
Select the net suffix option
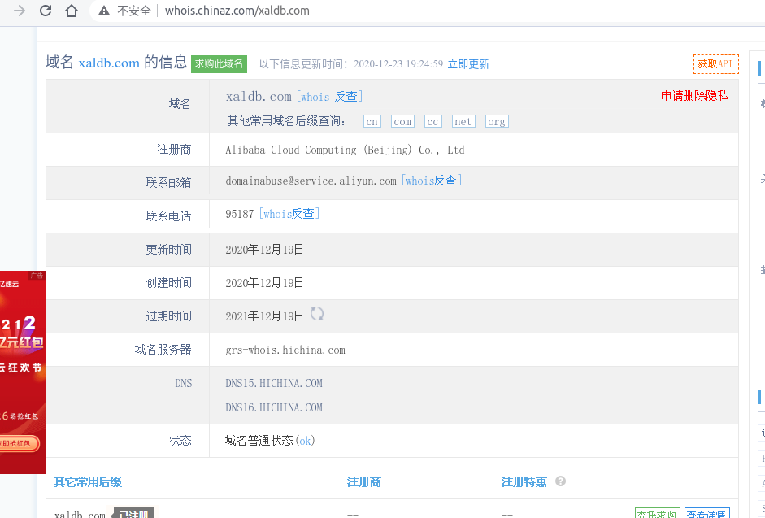pos(463,121)
